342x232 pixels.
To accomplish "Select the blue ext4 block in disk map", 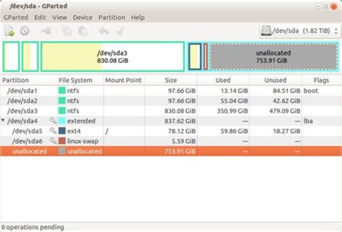I will point(195,56).
